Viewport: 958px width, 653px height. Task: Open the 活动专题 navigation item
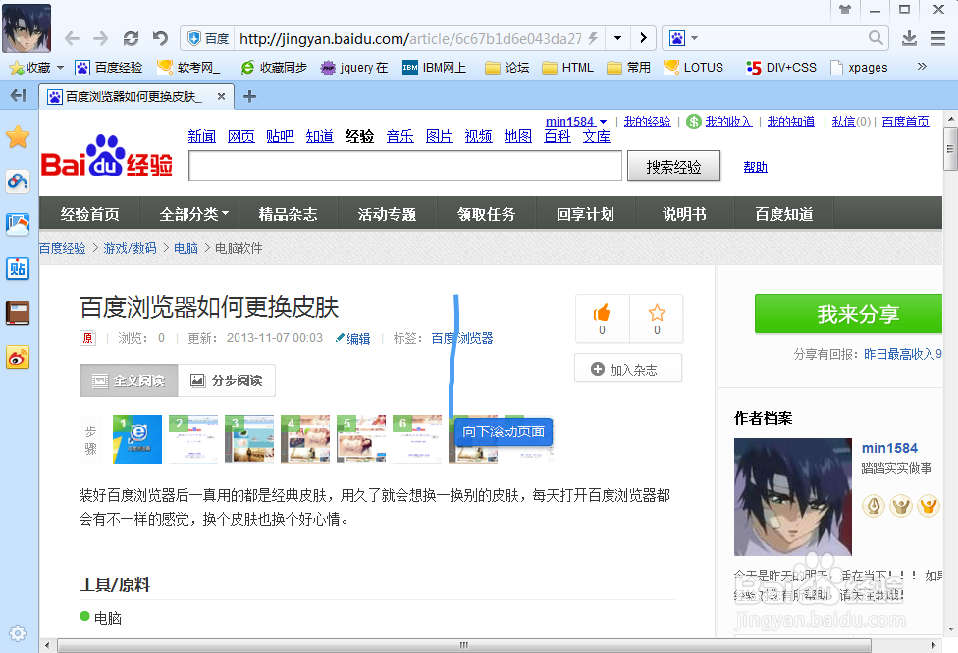click(388, 214)
